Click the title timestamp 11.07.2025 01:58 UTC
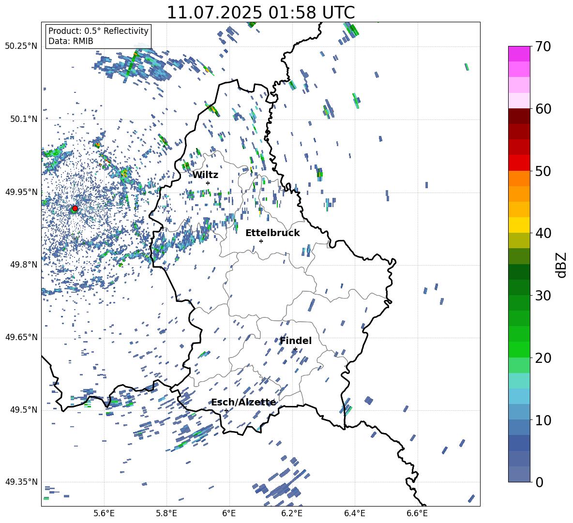Image resolution: width=573 pixels, height=523 pixels. pos(261,13)
